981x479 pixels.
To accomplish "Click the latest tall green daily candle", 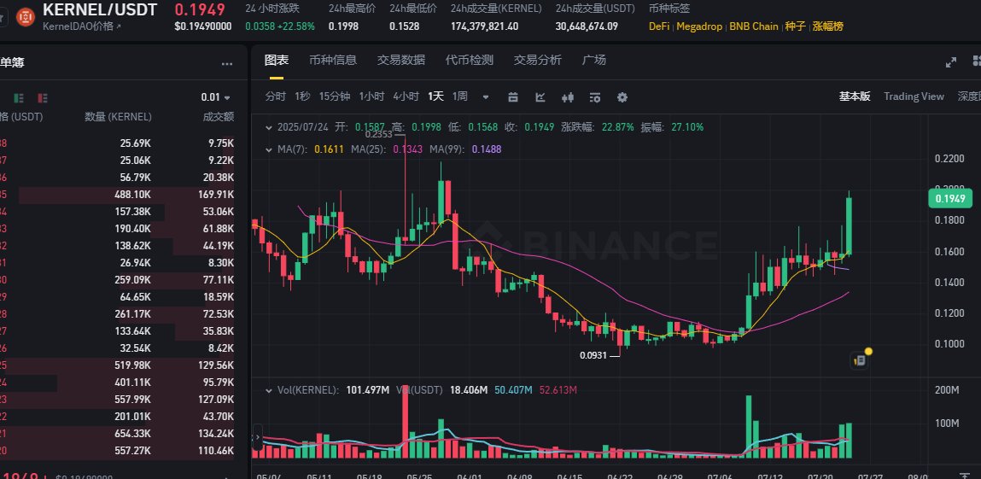I will [849, 225].
